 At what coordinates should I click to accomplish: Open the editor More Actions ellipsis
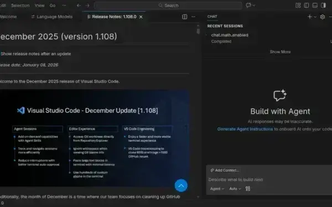point(193,17)
